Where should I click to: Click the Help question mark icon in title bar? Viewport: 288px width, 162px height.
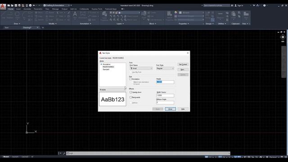pos(265,5)
